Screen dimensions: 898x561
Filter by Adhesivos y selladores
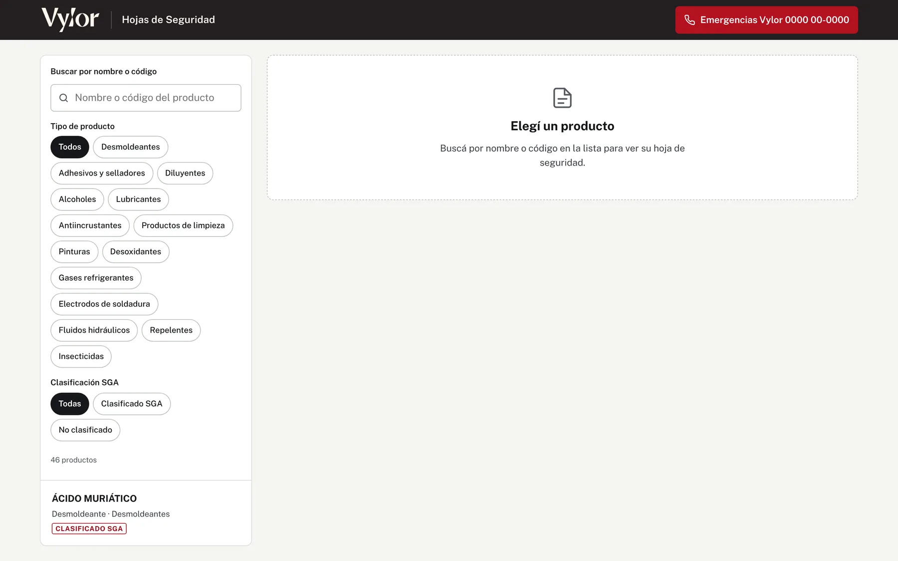click(102, 173)
